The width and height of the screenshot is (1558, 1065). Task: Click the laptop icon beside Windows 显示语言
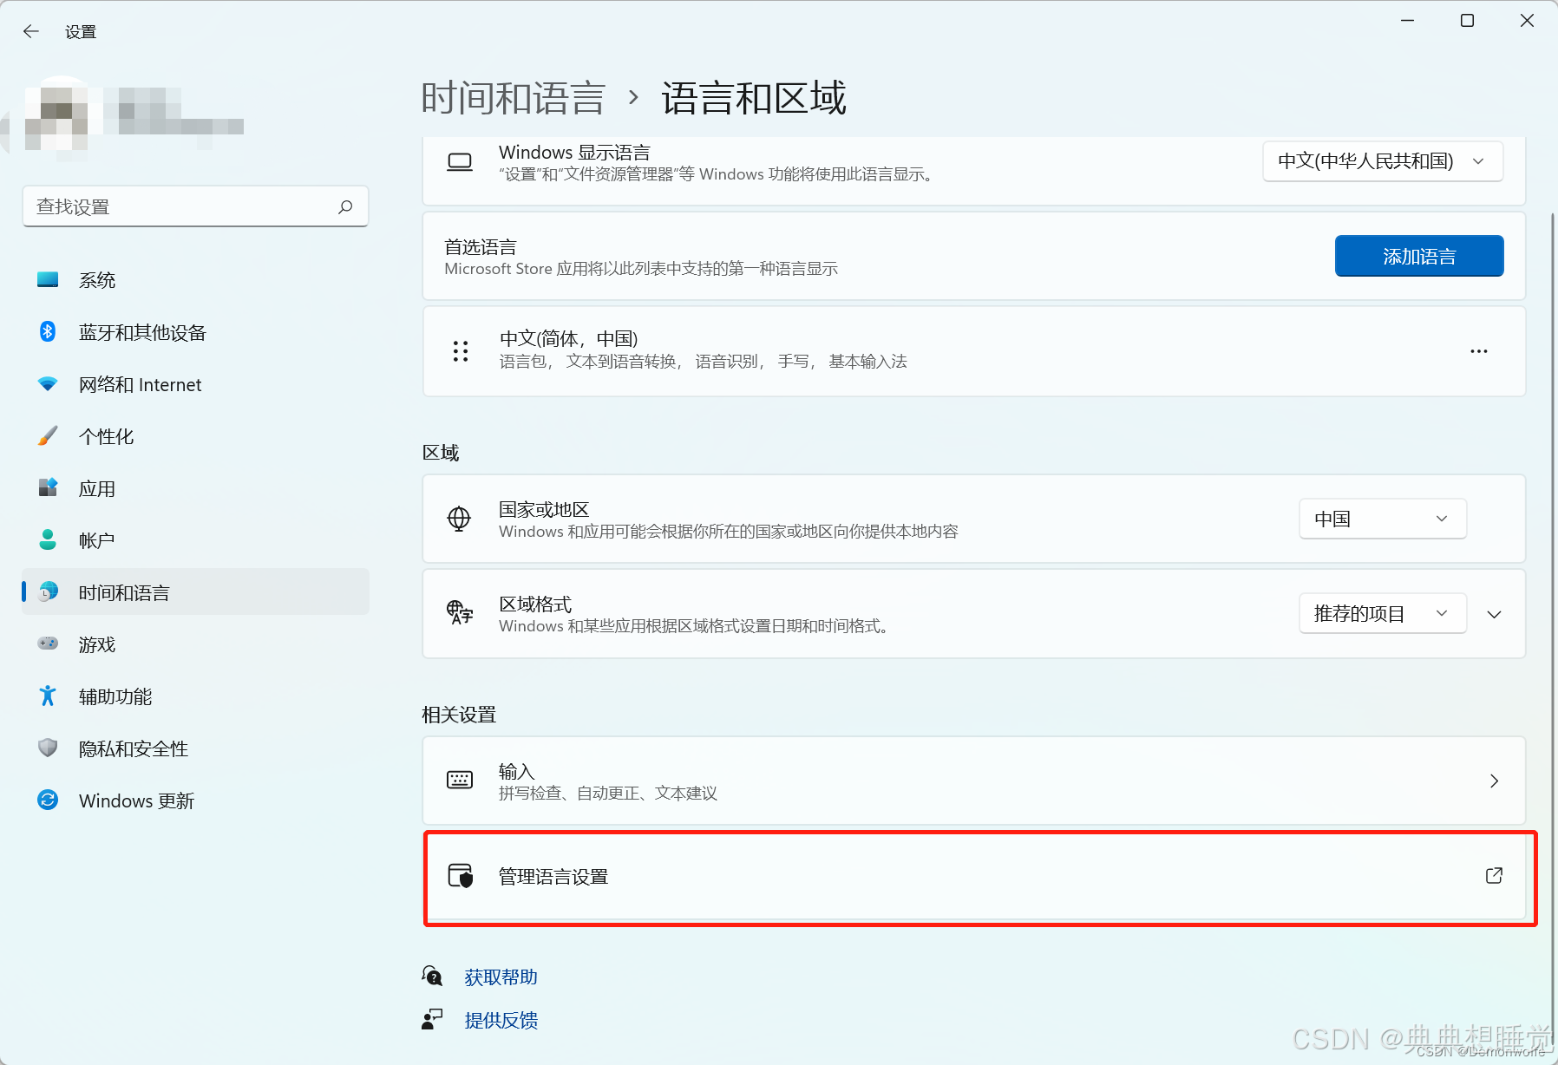click(x=460, y=162)
